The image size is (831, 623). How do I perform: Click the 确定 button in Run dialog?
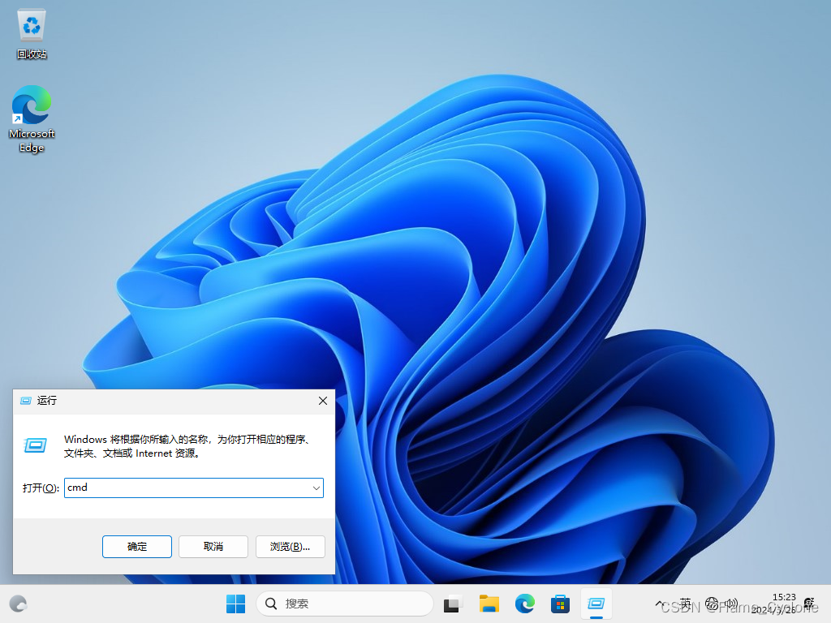tap(136, 546)
